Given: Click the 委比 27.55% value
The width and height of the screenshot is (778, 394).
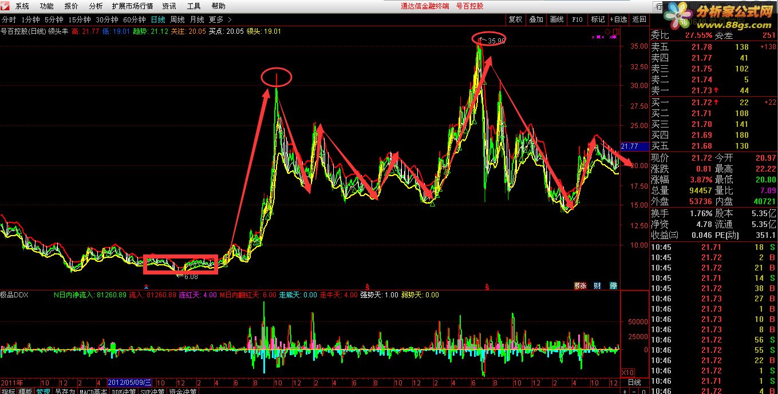Looking at the screenshot, I should (698, 35).
